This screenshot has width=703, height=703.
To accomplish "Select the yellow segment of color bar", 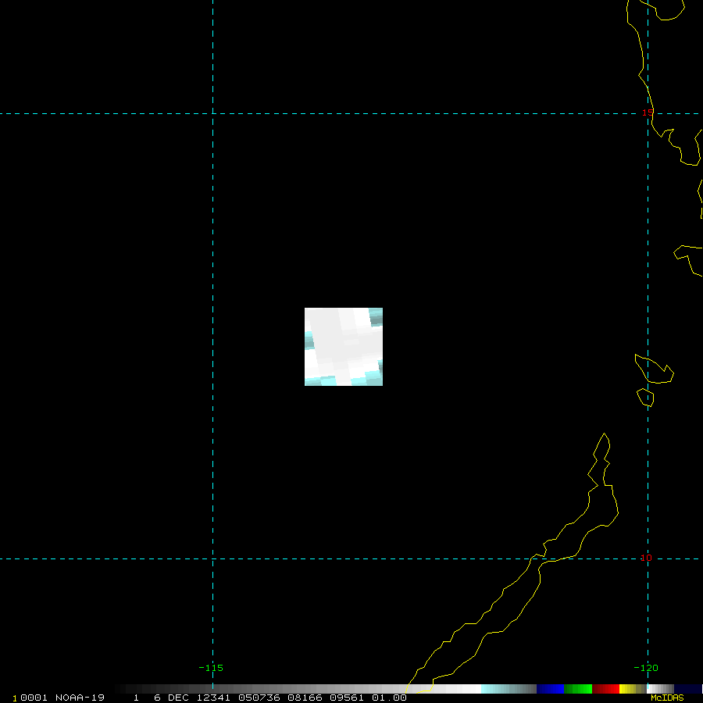I will tap(628, 689).
